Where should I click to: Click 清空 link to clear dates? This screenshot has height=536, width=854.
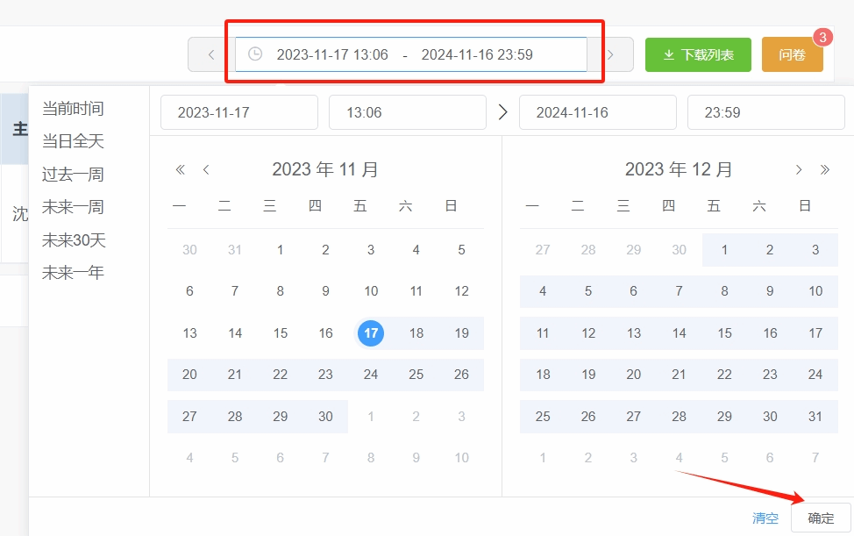[x=765, y=518]
